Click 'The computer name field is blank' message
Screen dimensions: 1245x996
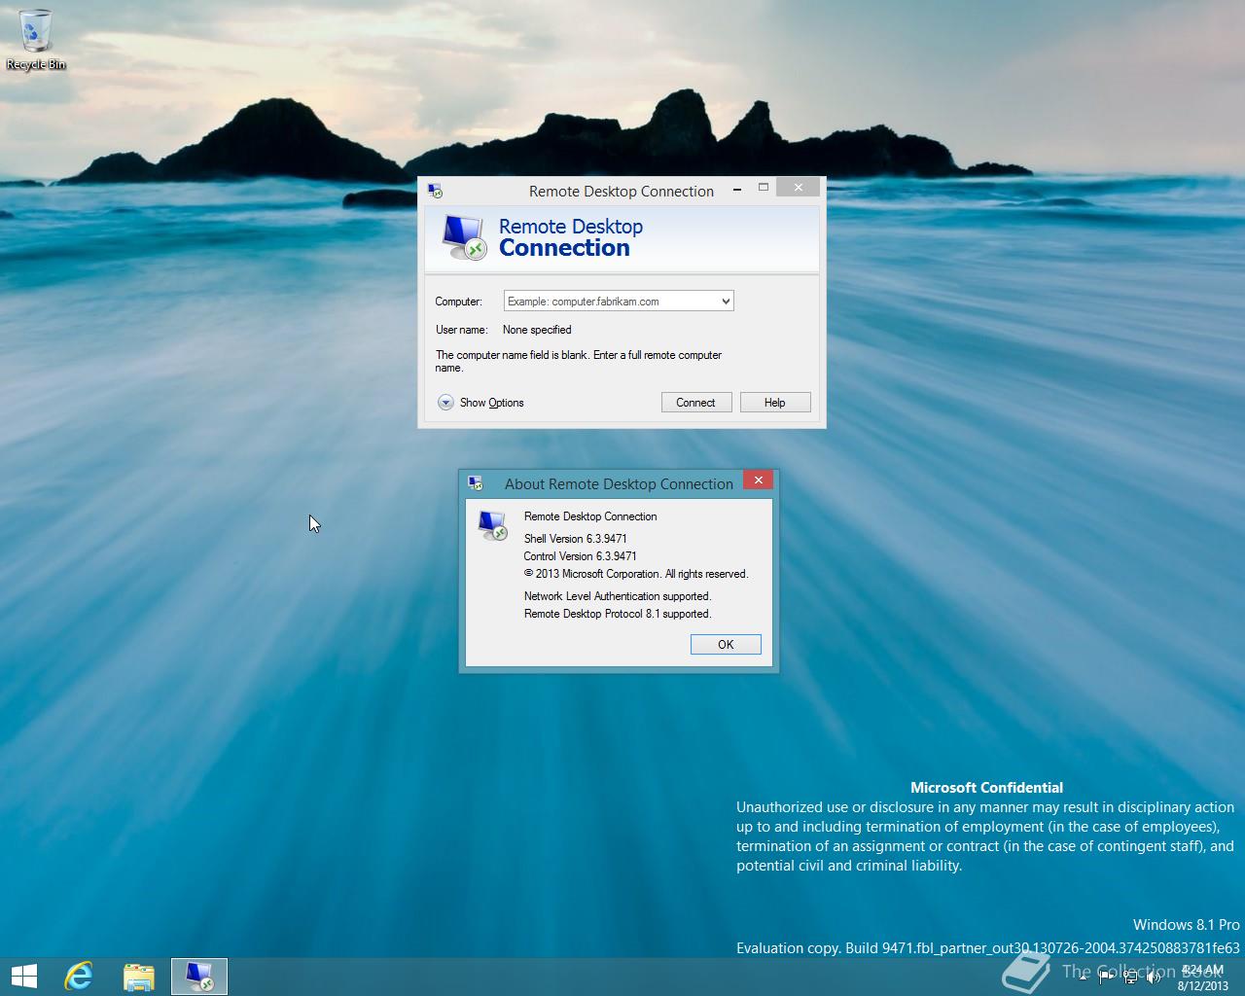coord(579,361)
